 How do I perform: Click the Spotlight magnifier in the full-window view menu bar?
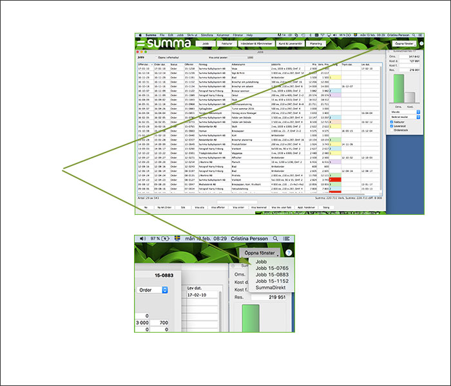[x=414, y=35]
